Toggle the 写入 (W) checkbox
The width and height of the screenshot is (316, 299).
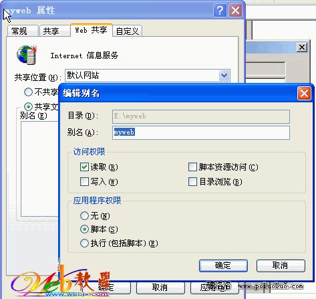pos(84,181)
